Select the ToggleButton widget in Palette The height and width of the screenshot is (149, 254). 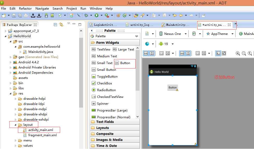[105, 77]
